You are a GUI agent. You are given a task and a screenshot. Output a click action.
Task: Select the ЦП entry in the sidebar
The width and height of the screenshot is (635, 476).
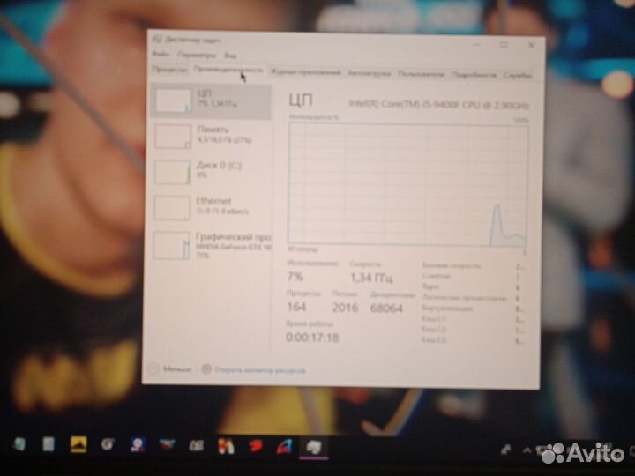click(211, 101)
